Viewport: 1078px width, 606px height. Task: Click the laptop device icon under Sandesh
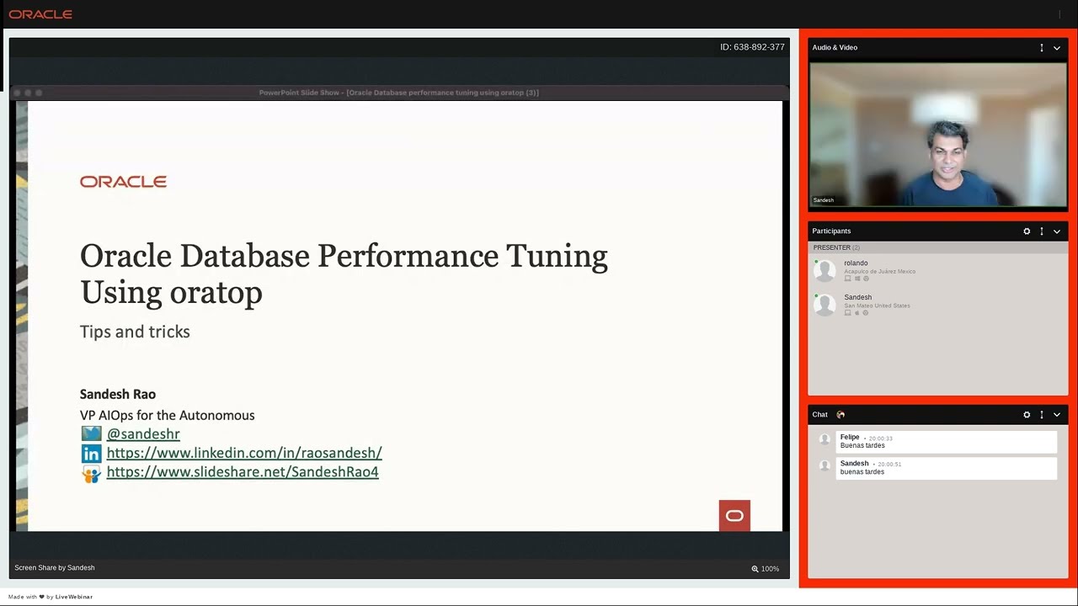[x=848, y=313]
